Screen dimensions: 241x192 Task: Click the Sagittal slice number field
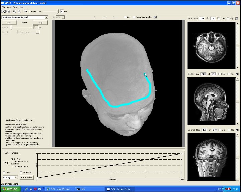[204, 74]
